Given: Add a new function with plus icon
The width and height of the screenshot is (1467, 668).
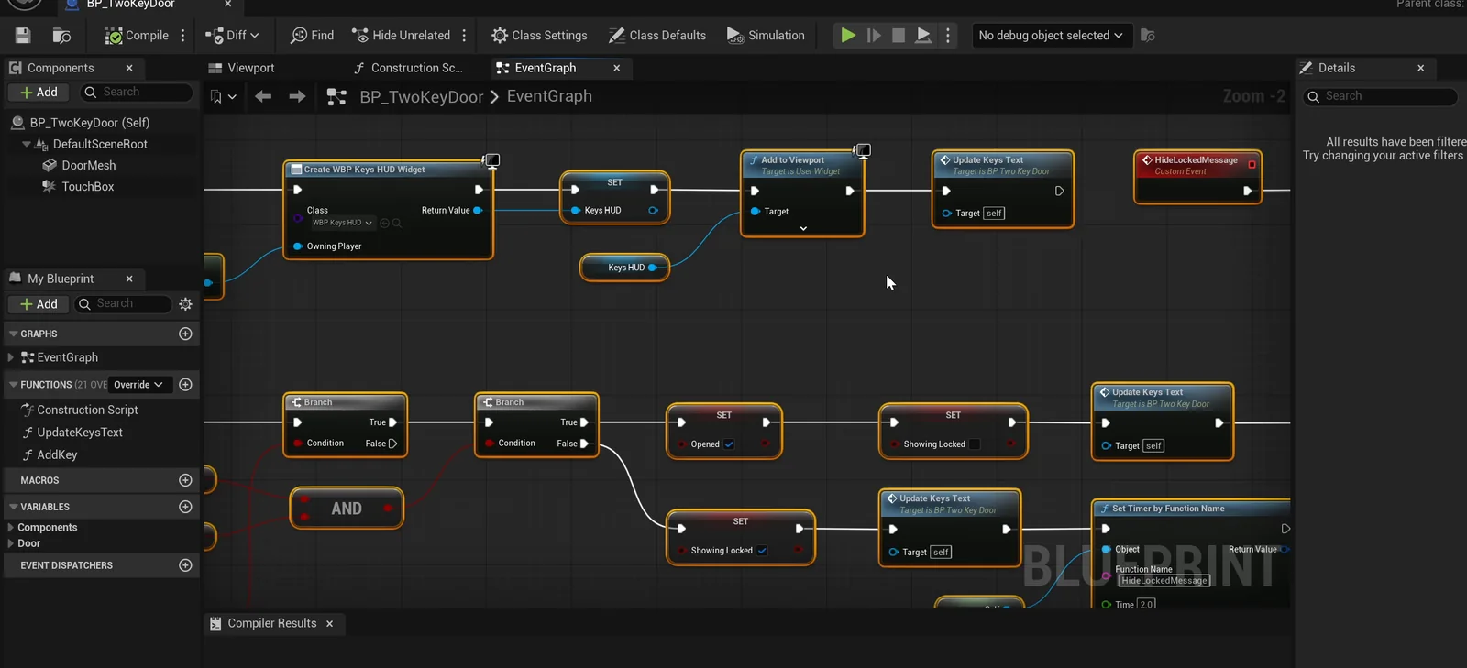Looking at the screenshot, I should 185,385.
